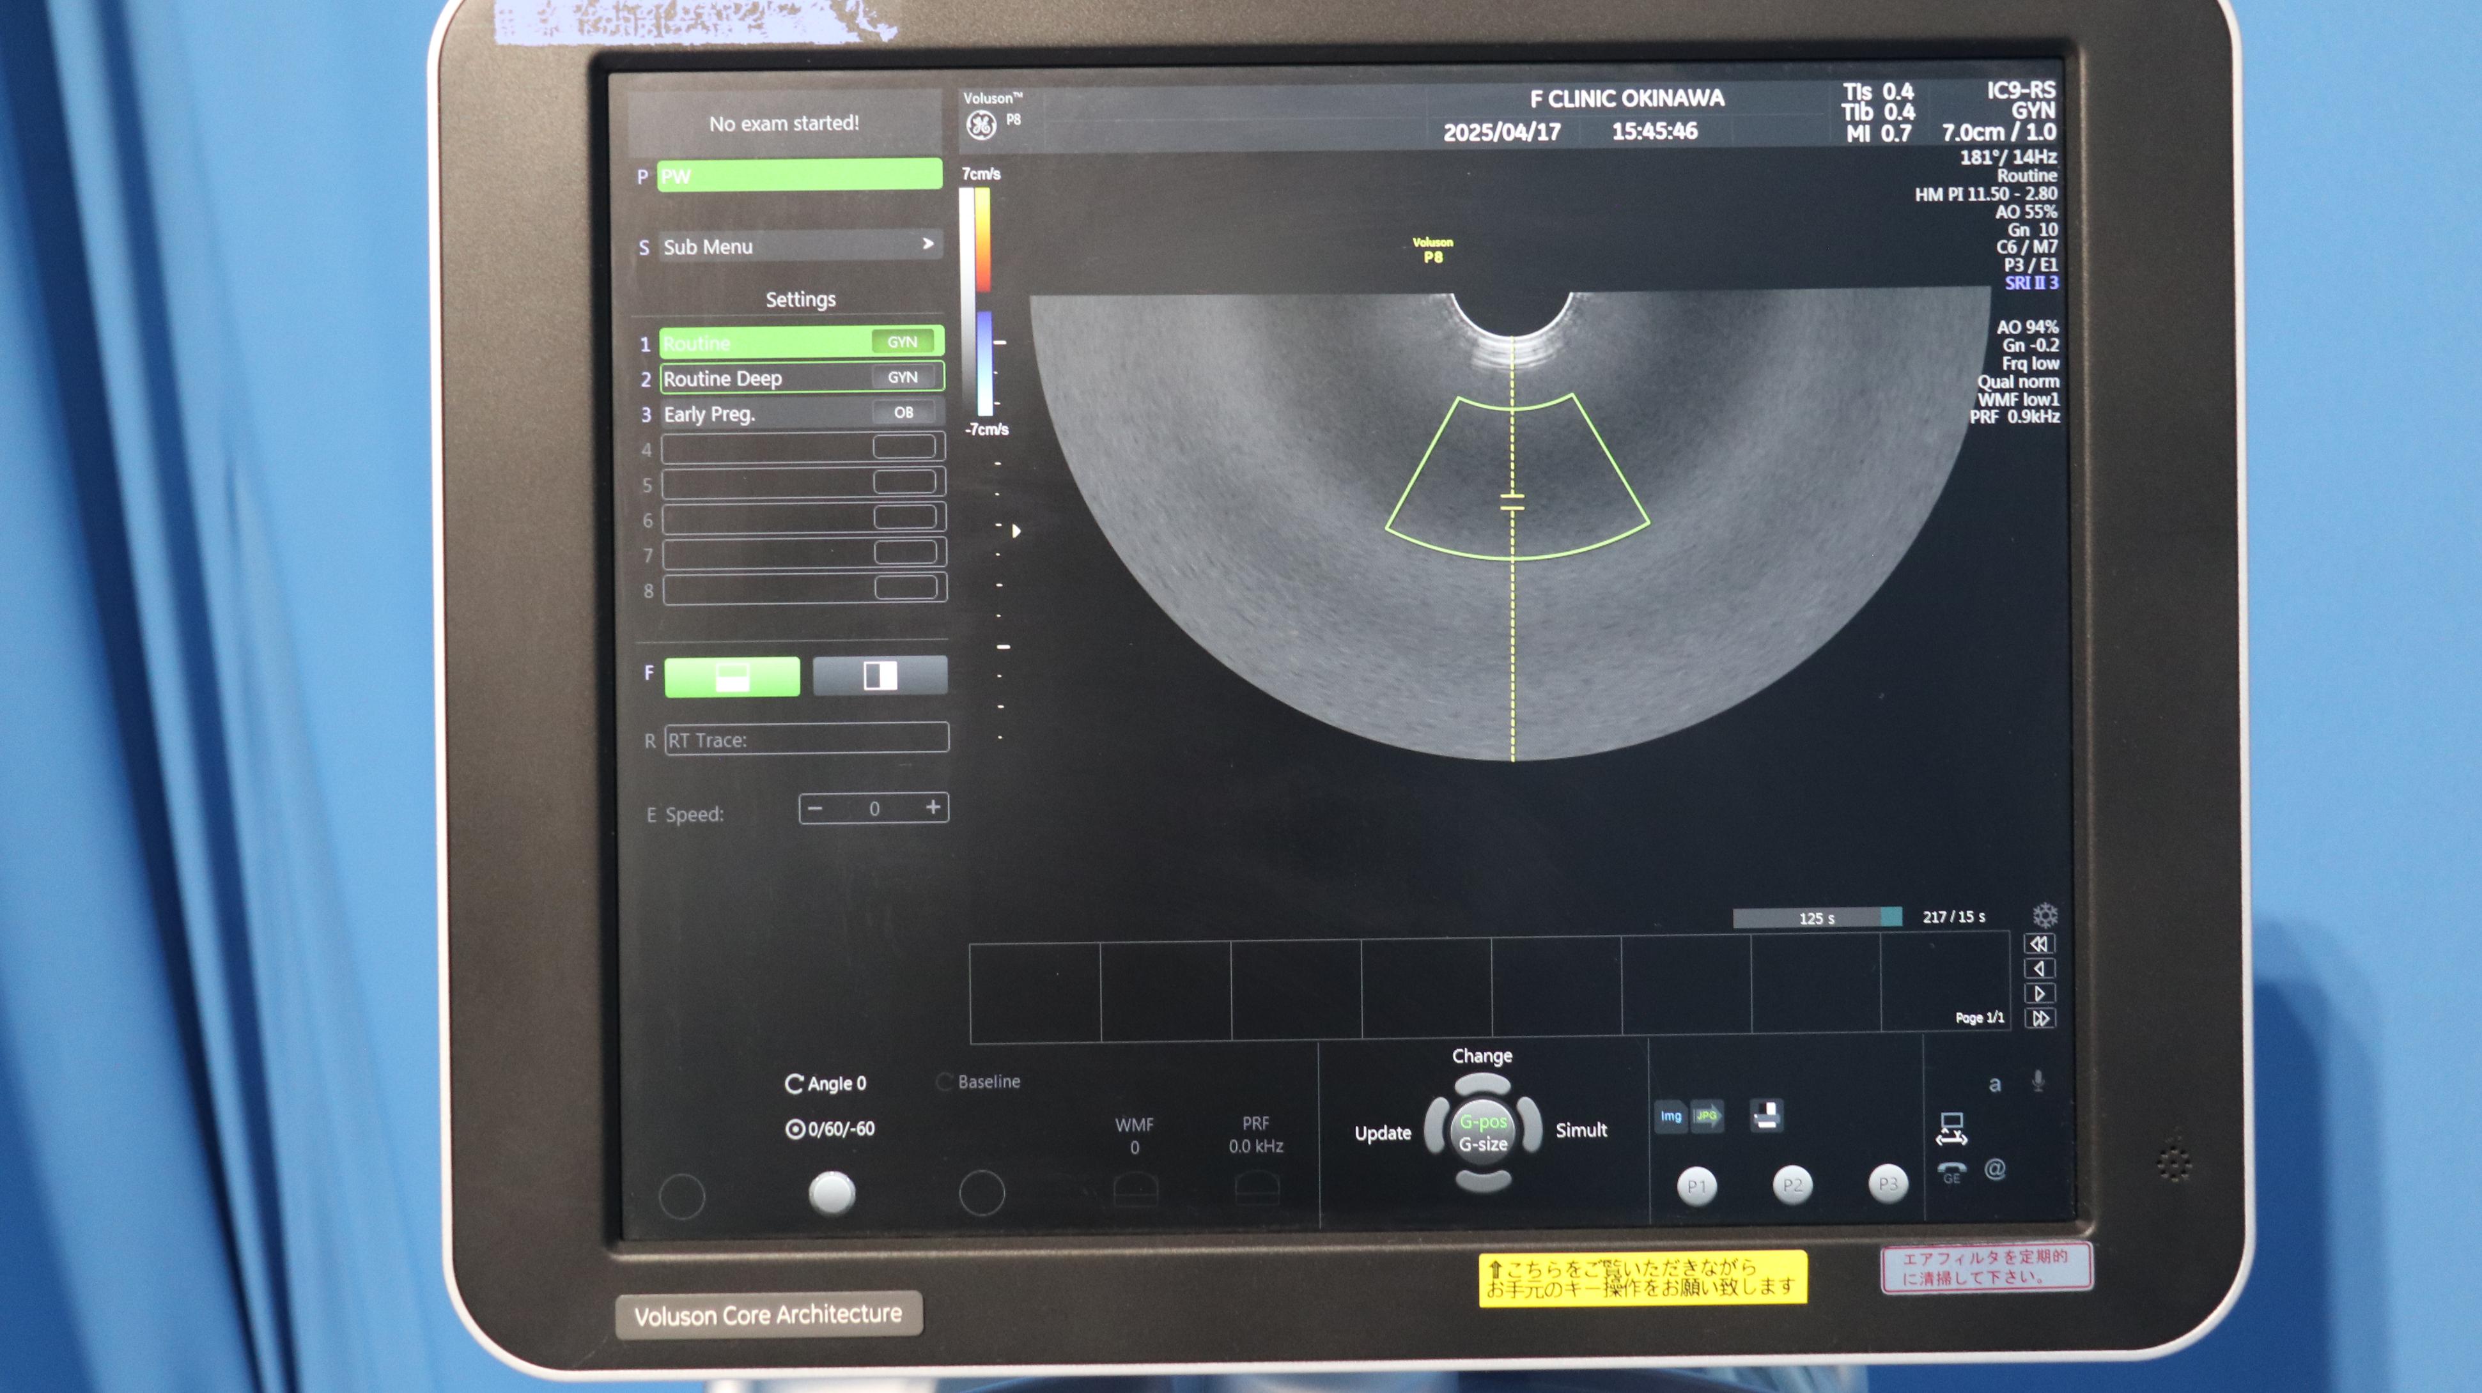The height and width of the screenshot is (1393, 2482).
Task: Go to next clipboard page arrow
Action: pos(2040,994)
